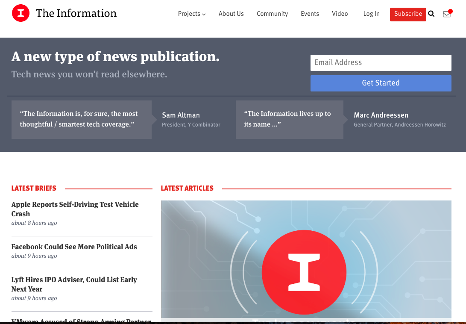Open the Community menu item
466x324 pixels.
272,14
